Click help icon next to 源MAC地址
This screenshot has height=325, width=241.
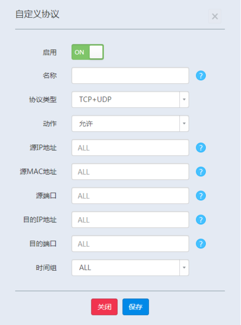click(201, 171)
